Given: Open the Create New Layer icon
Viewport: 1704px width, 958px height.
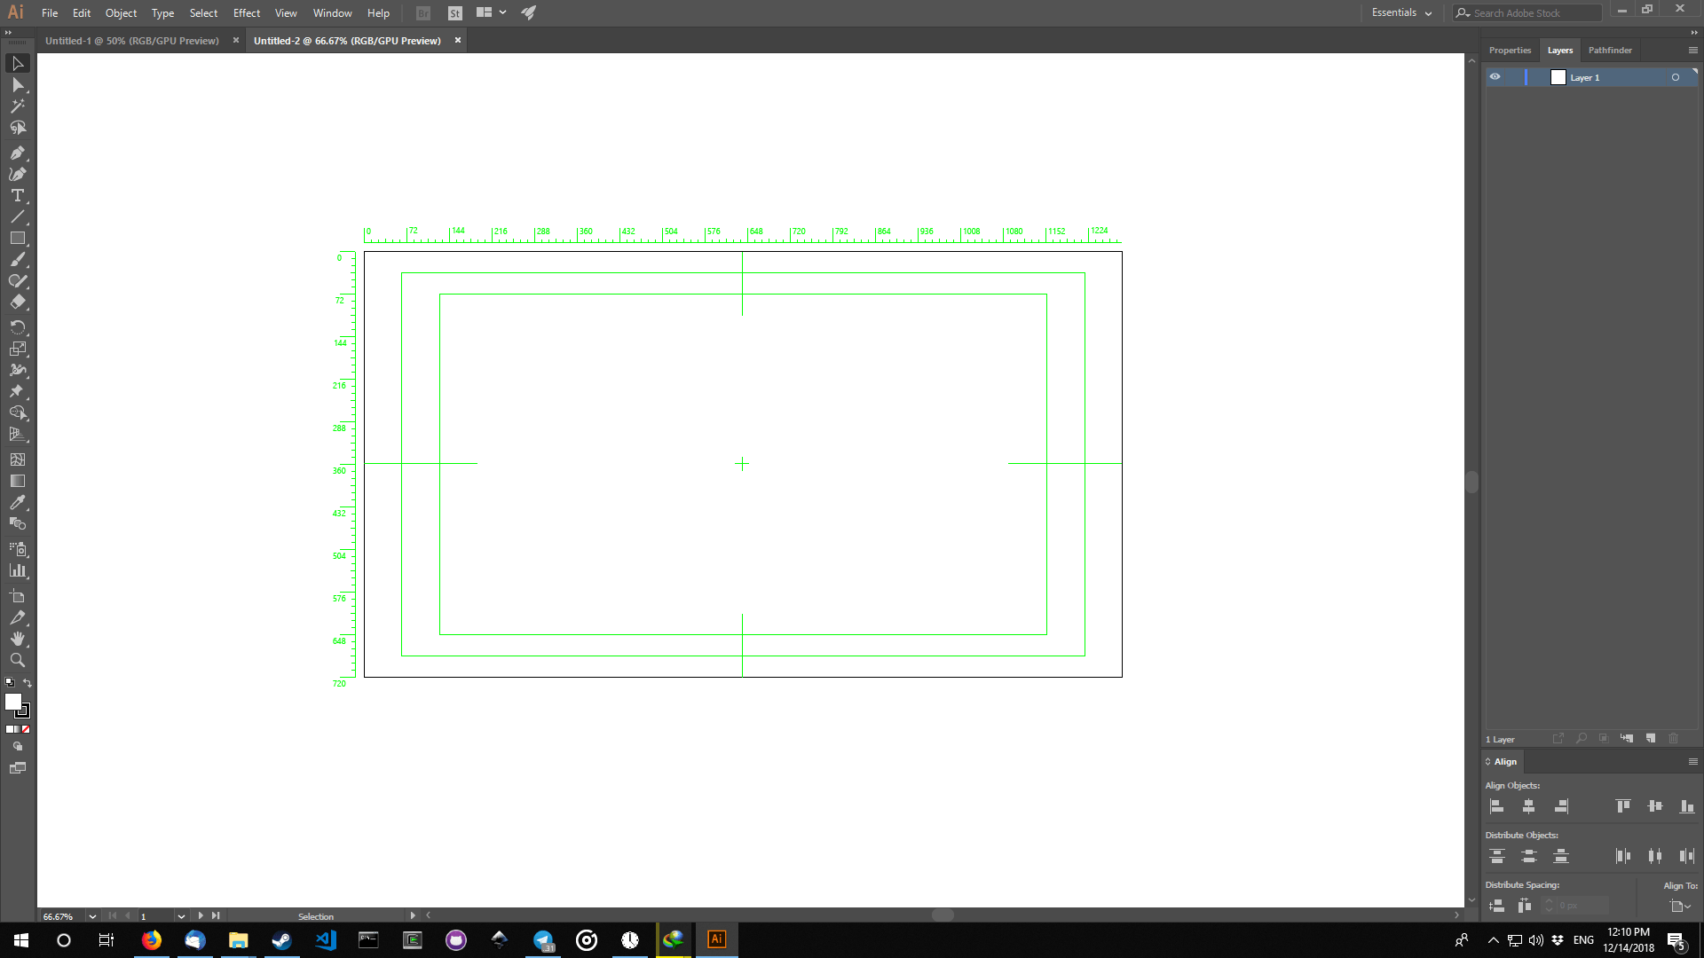Looking at the screenshot, I should [x=1651, y=738].
